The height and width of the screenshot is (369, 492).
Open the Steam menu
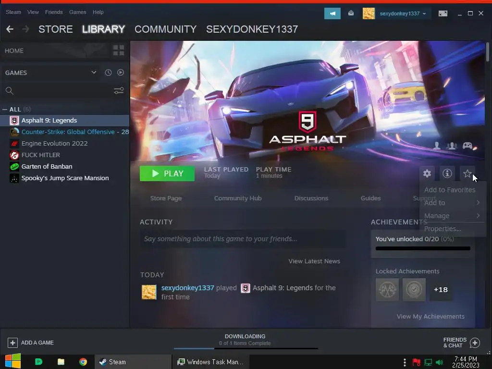(13, 12)
